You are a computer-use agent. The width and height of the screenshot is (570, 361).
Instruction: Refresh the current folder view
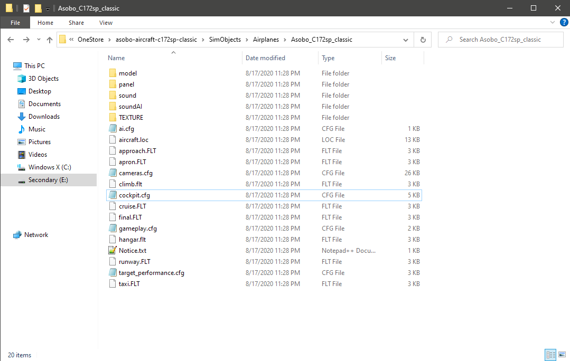pyautogui.click(x=423, y=40)
